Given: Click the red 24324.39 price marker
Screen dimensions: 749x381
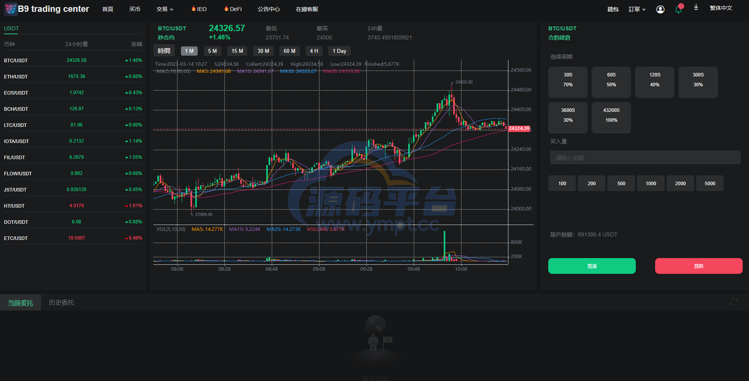Looking at the screenshot, I should [519, 128].
